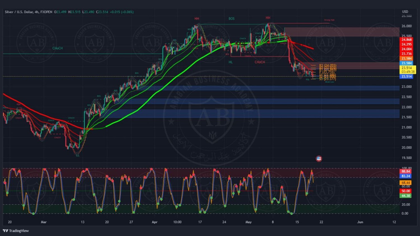Select the R3 (24.055) pivot label
This screenshot has width=420, height=236.
point(328,65)
